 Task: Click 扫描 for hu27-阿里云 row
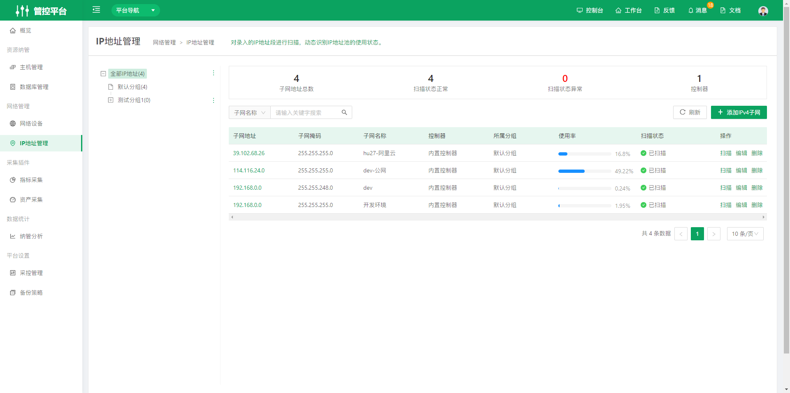[726, 153]
